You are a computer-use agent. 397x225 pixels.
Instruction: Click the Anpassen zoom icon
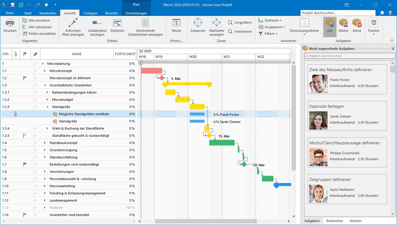click(198, 23)
